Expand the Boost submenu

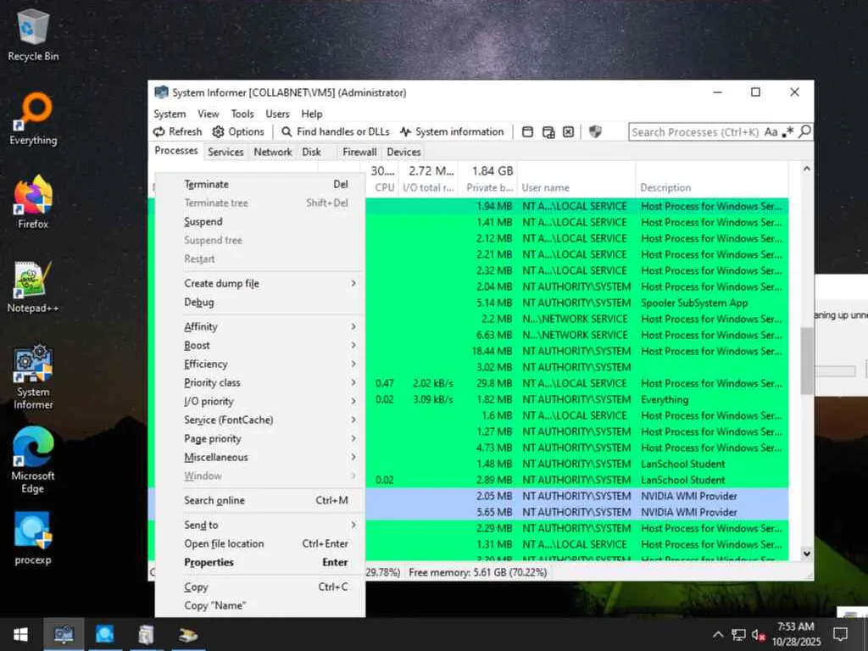click(x=260, y=346)
